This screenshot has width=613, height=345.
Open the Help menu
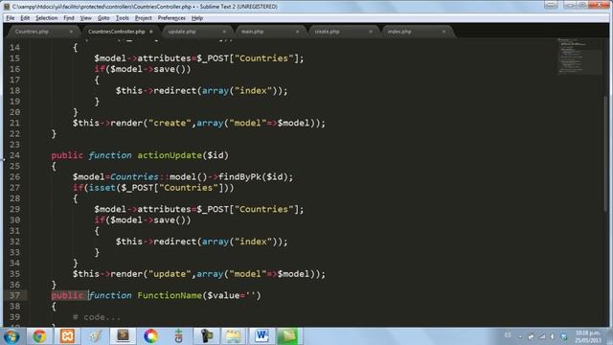tap(197, 18)
